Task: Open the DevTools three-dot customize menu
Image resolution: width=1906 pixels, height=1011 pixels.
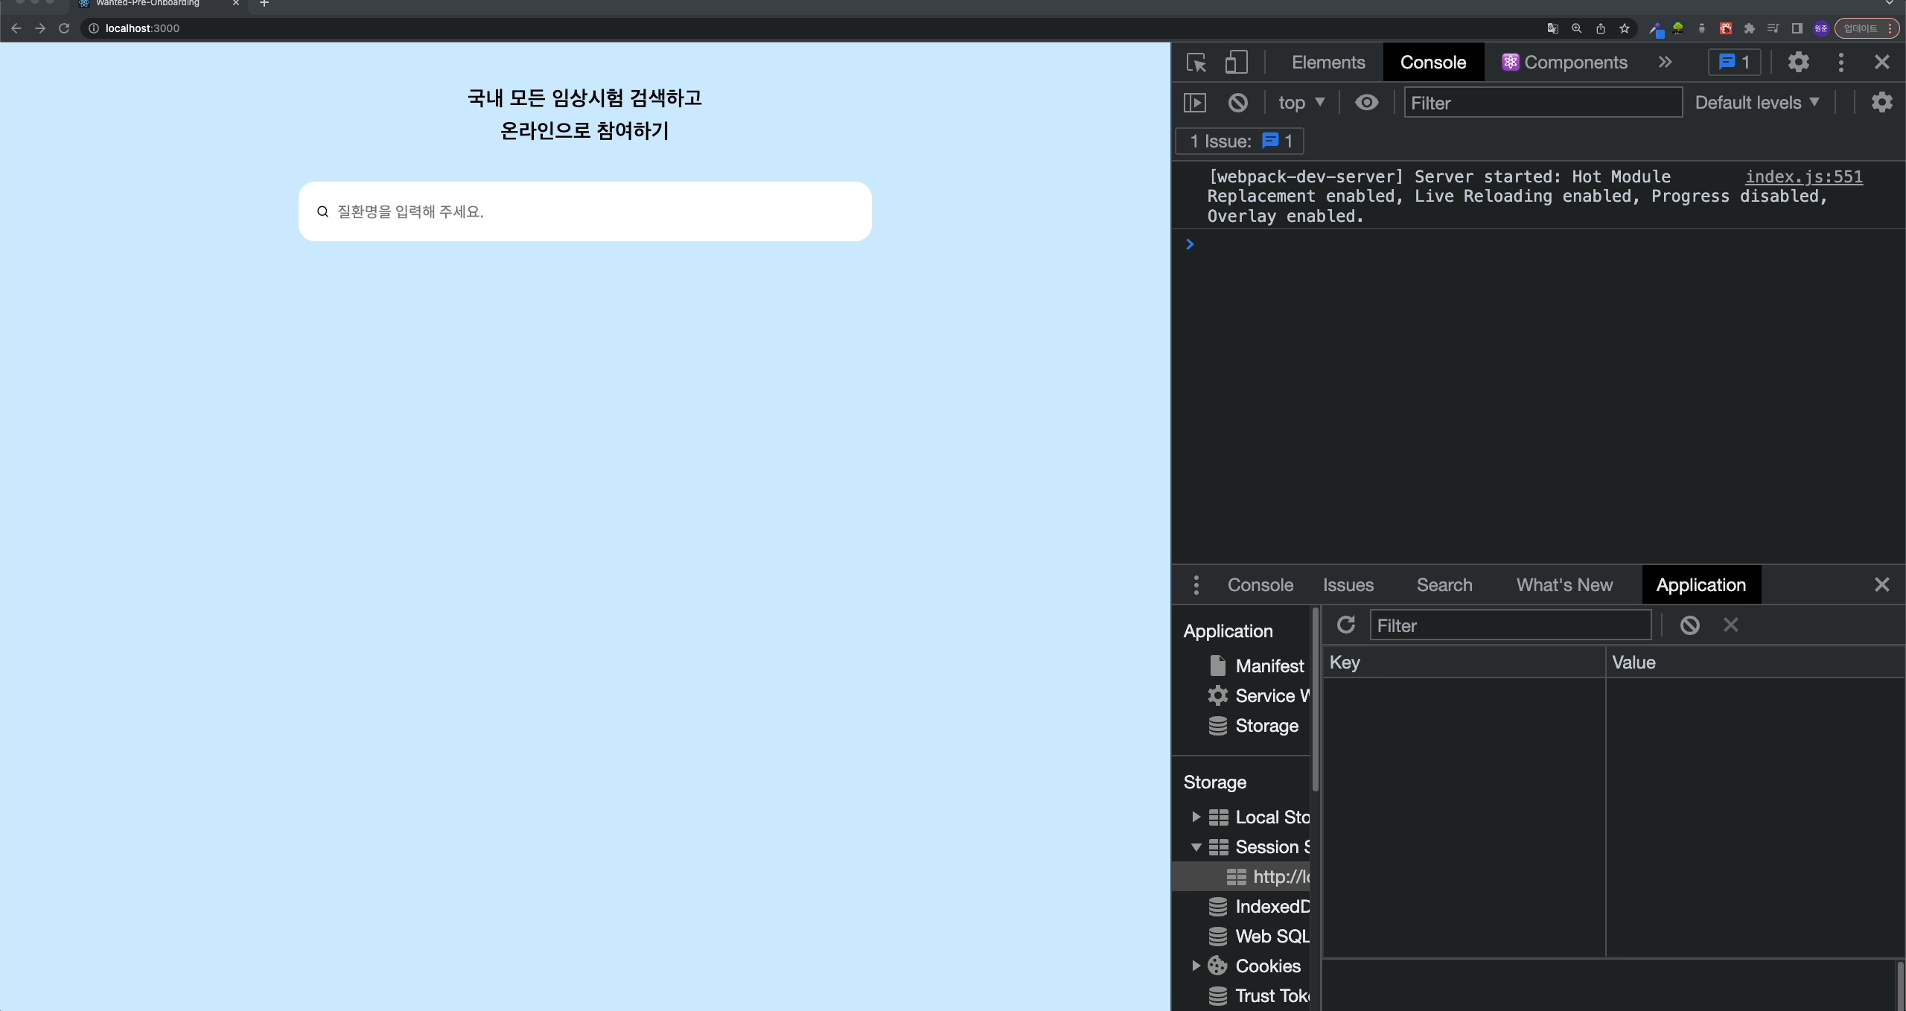Action: tap(1841, 63)
